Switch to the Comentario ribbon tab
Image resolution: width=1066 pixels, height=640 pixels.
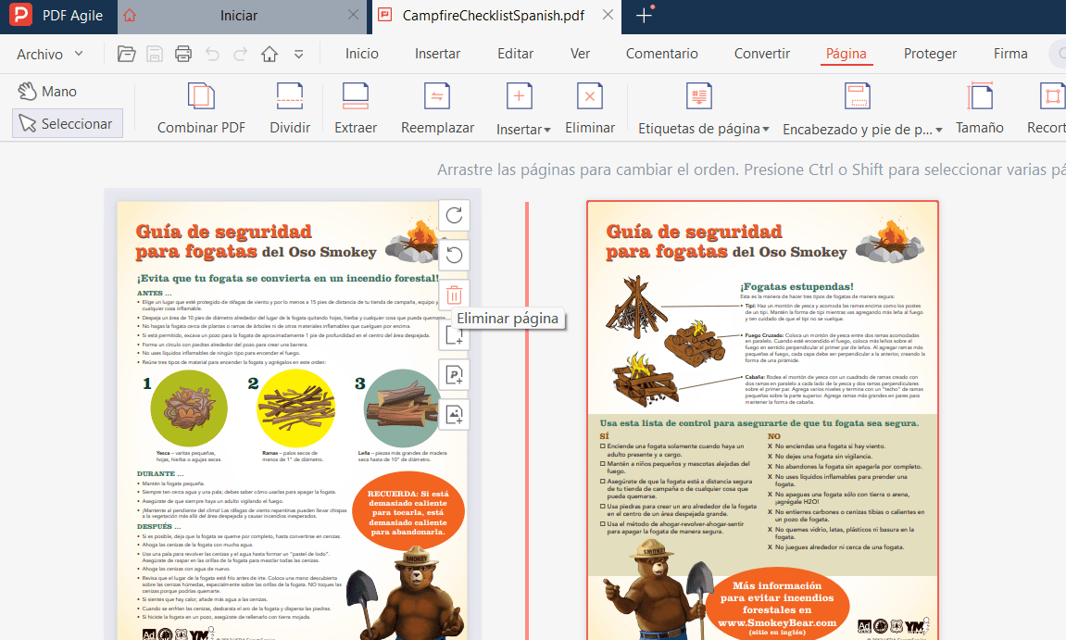click(x=661, y=54)
